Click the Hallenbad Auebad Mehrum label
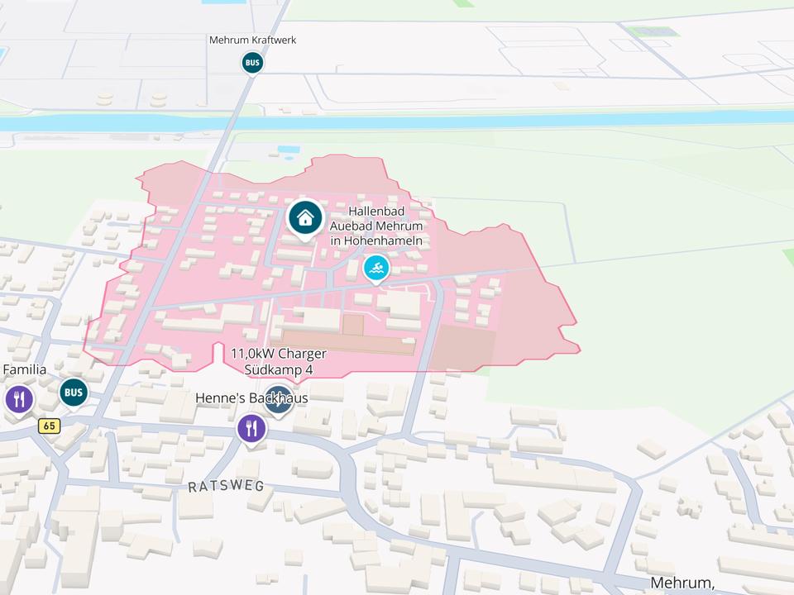Screen dimensions: 794x595 tap(376, 226)
